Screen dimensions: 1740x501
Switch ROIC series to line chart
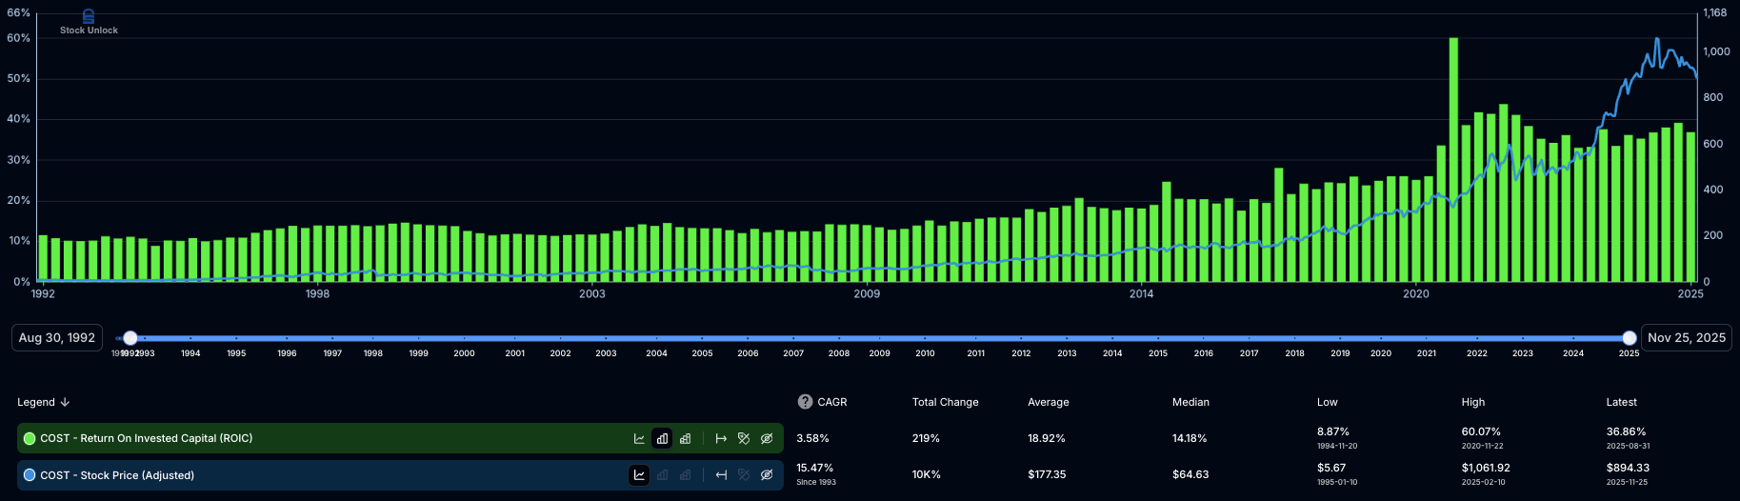tap(639, 438)
